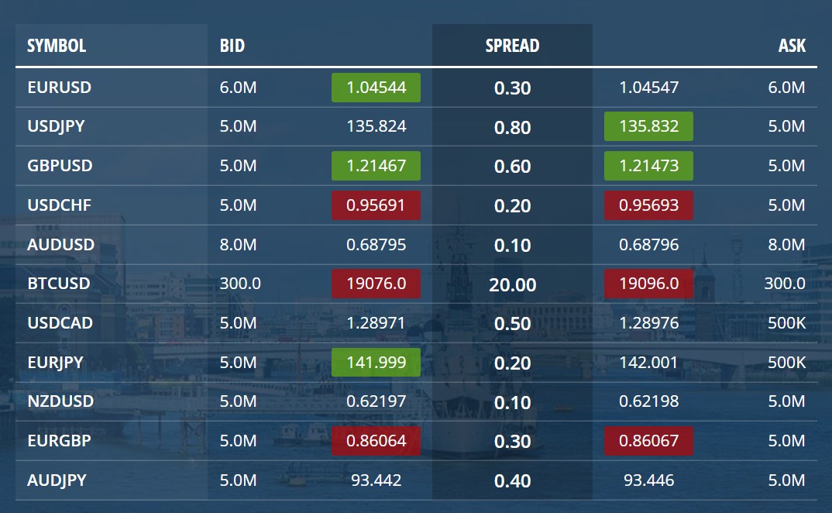Click the green EURUSD bid price 1.04544
The height and width of the screenshot is (513, 832).
pyautogui.click(x=376, y=88)
